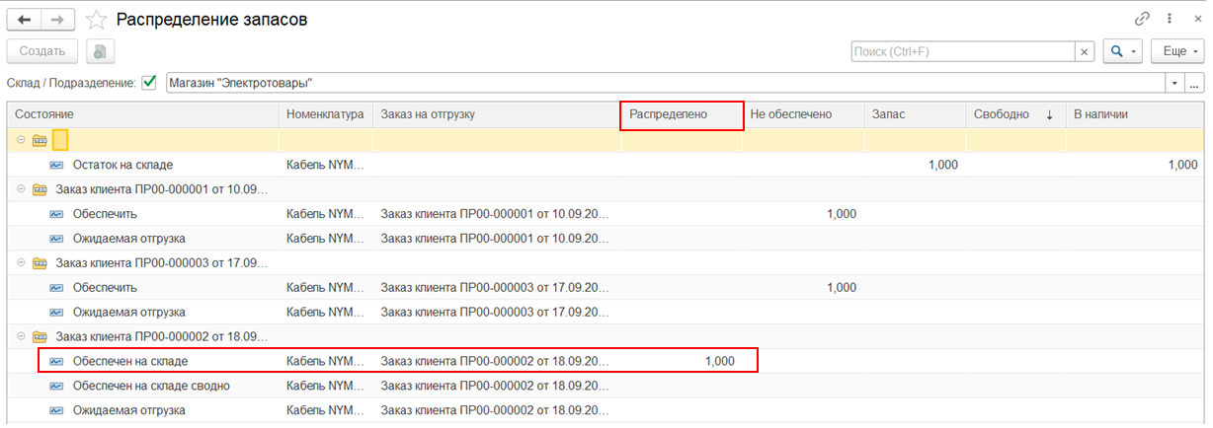Click Распределено value 1,000 for Обеспечен на складе
Screen dimensions: 1213x428
(x=719, y=361)
